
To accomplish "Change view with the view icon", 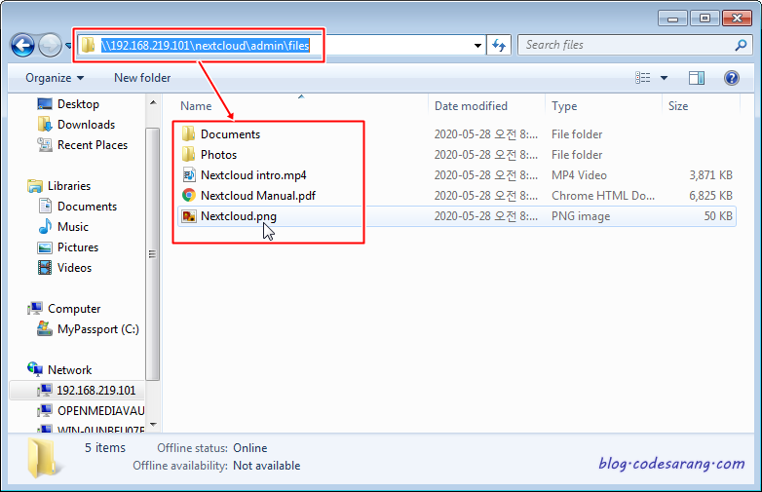I will point(642,78).
